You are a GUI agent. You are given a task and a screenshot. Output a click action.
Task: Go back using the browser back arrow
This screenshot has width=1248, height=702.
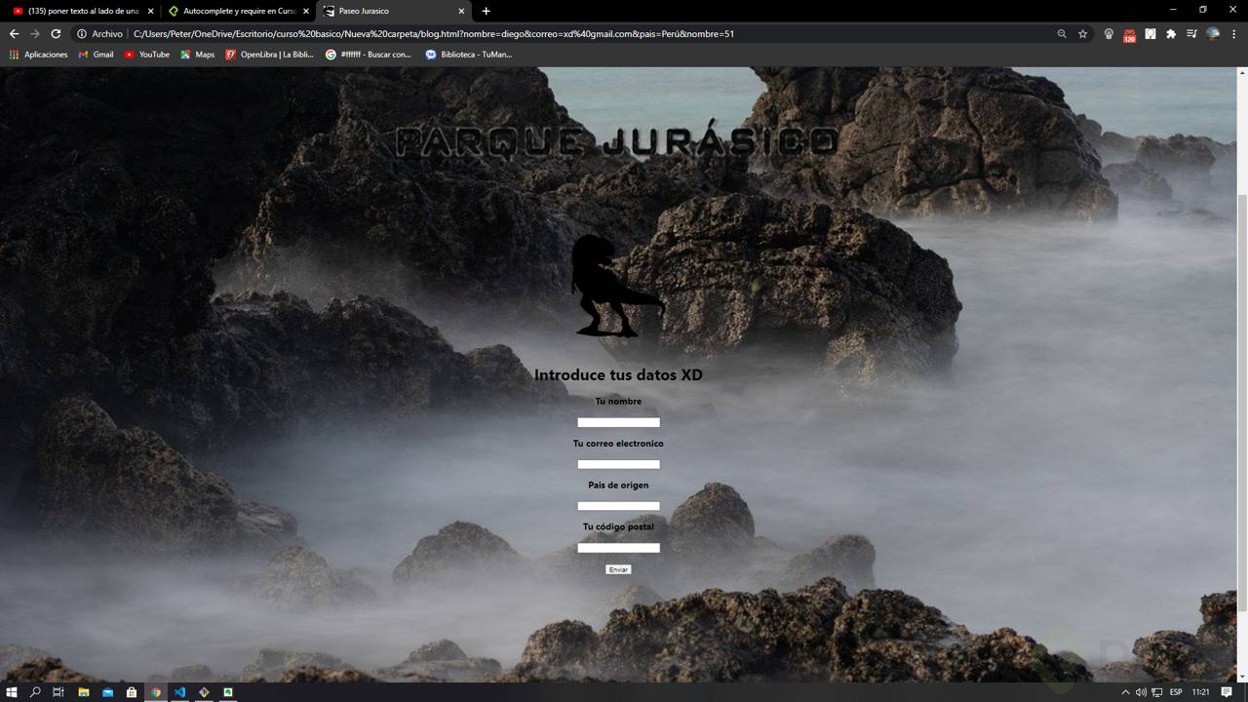click(14, 34)
